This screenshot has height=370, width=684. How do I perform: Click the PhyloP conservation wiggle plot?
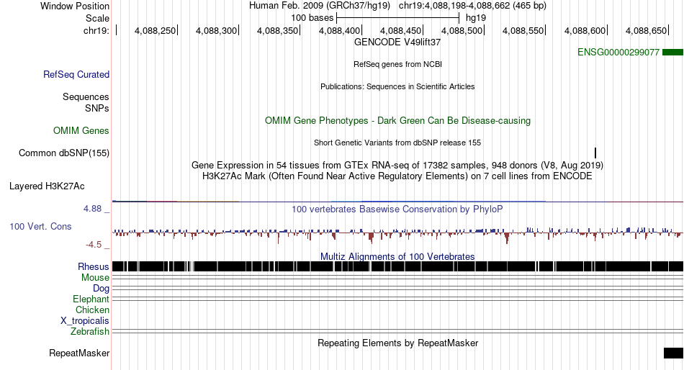[x=397, y=234]
